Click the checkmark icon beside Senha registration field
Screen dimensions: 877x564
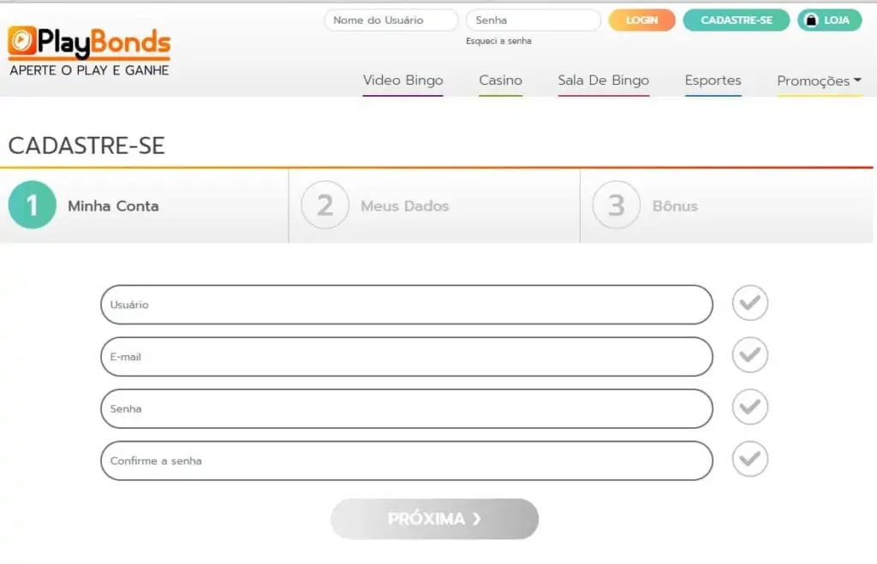749,407
